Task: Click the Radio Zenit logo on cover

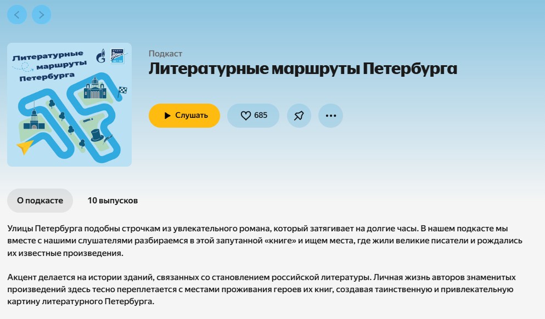Action: pyautogui.click(x=117, y=56)
